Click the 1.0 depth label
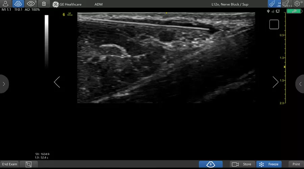The image size is (304, 169). click(282, 58)
